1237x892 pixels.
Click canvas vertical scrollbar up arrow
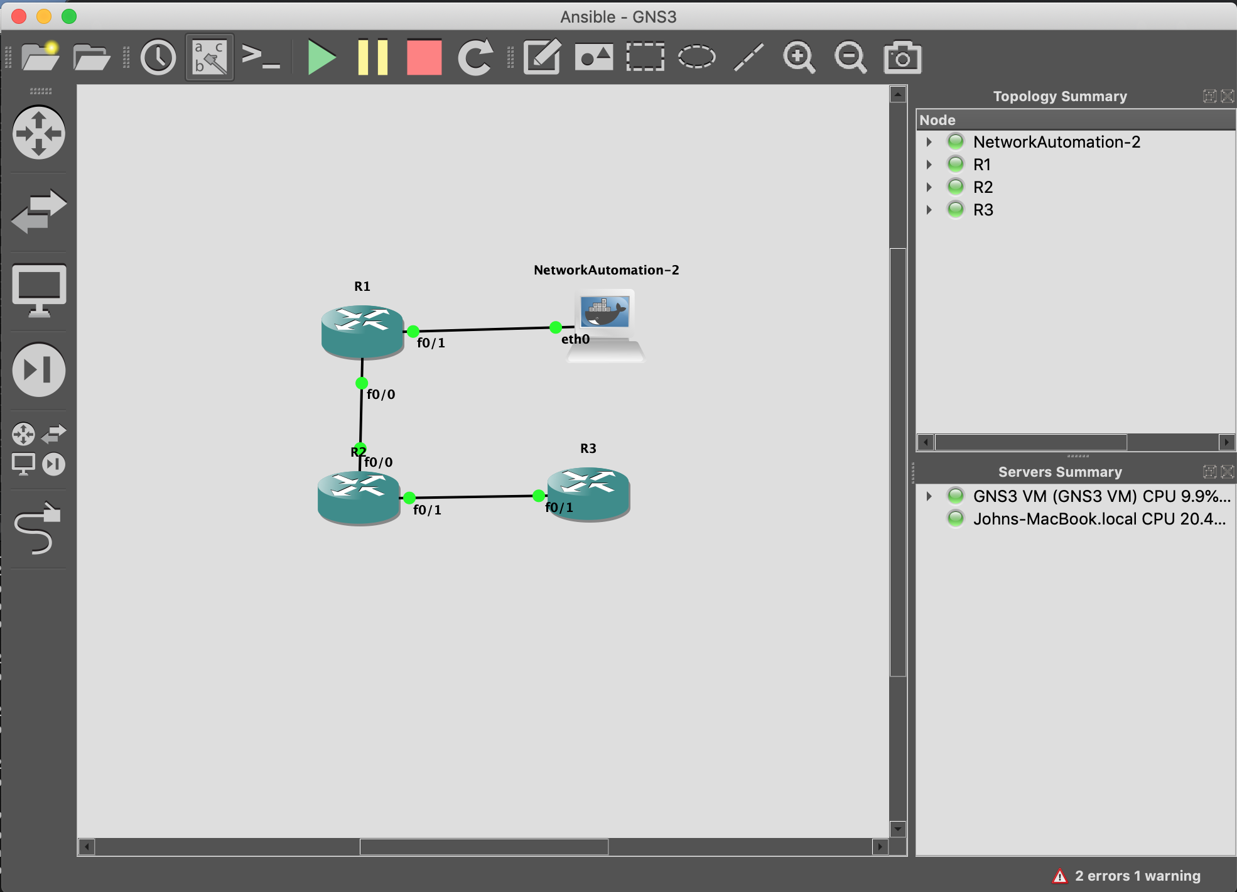click(x=898, y=95)
